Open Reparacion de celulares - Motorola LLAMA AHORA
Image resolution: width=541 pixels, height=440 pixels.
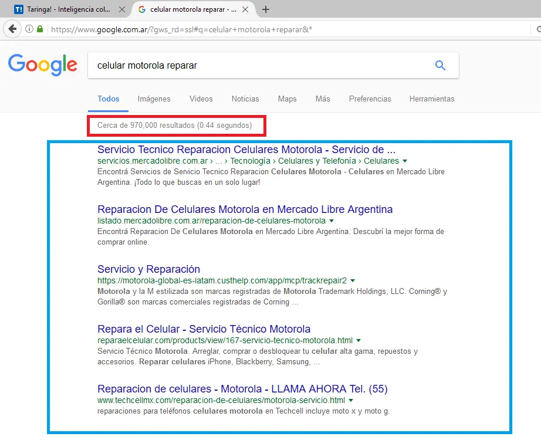point(242,389)
